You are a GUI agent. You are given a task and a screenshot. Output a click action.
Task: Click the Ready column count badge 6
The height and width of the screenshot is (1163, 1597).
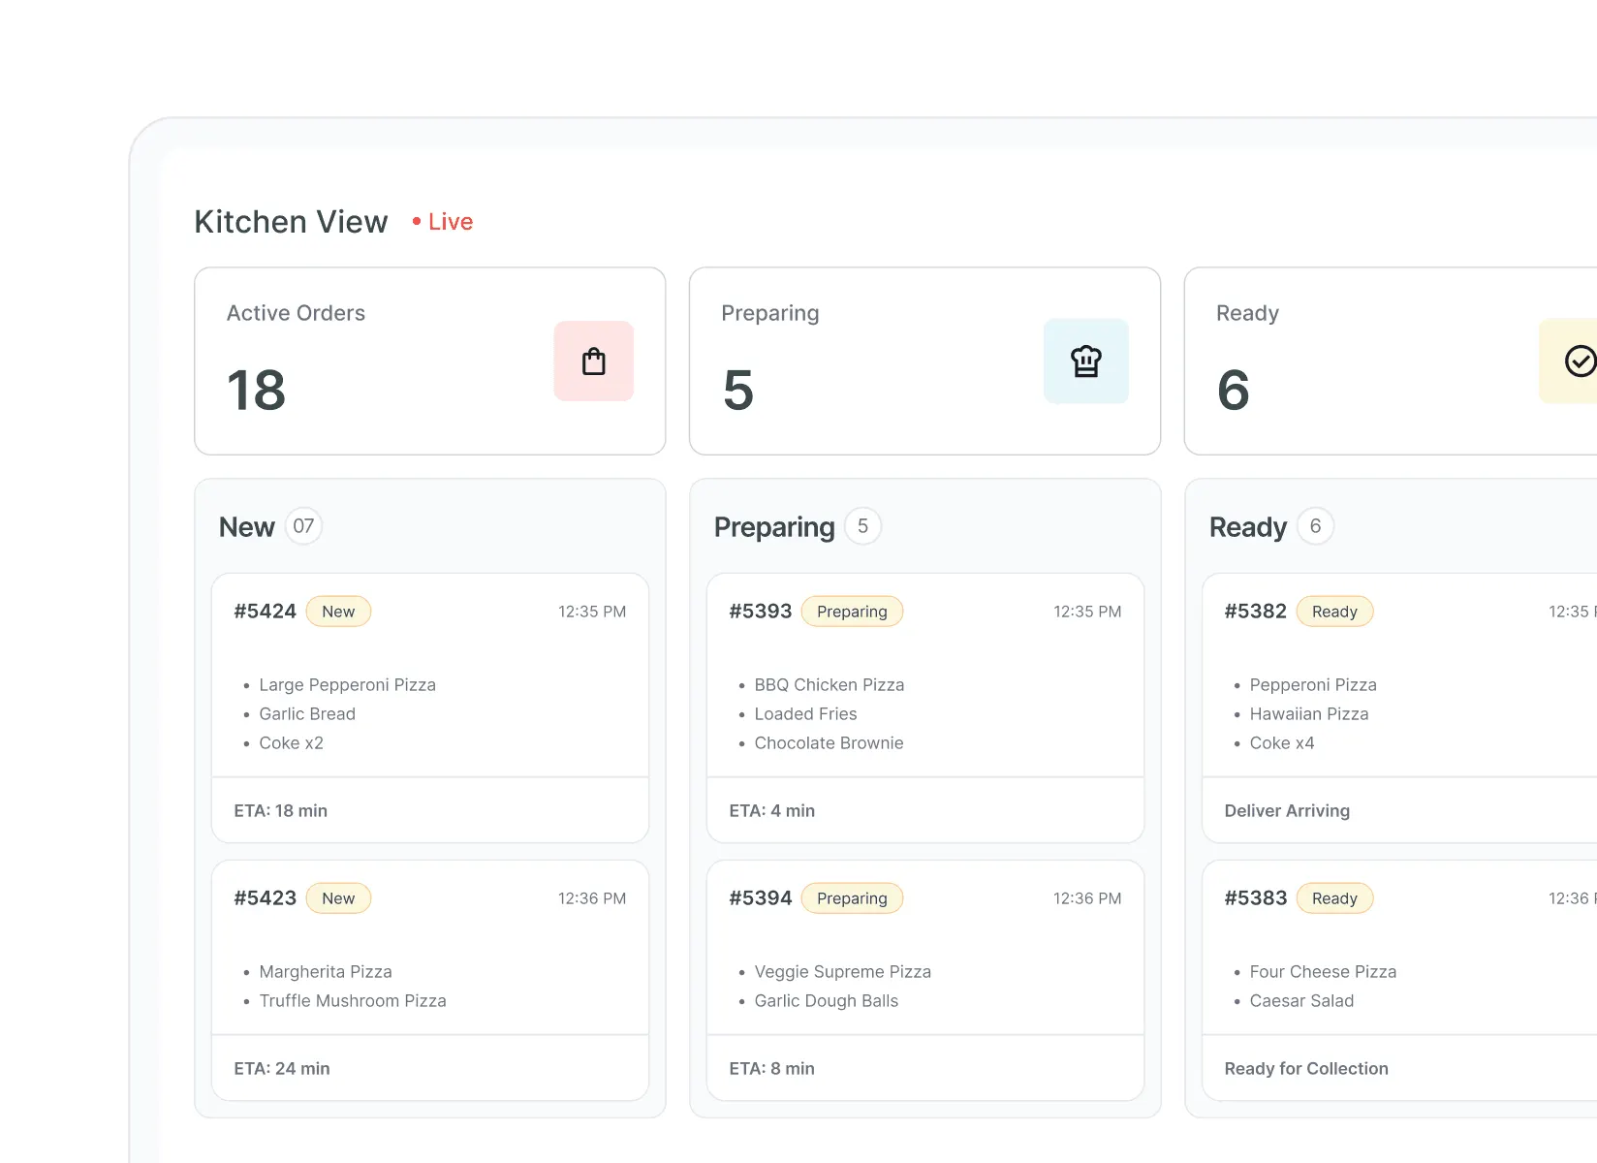pos(1315,526)
